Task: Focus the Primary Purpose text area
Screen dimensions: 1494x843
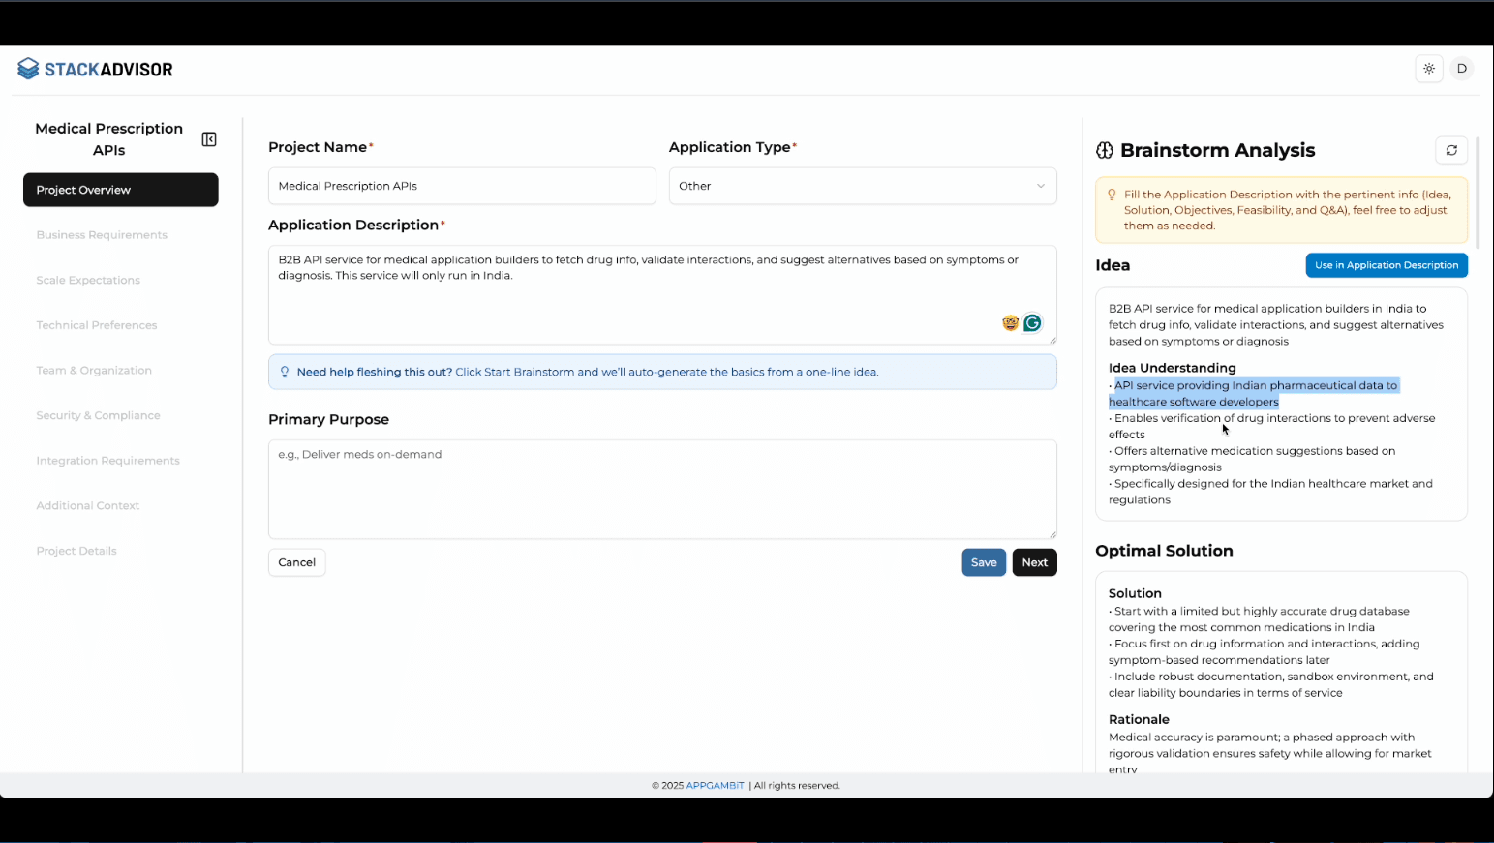Action: [662, 489]
